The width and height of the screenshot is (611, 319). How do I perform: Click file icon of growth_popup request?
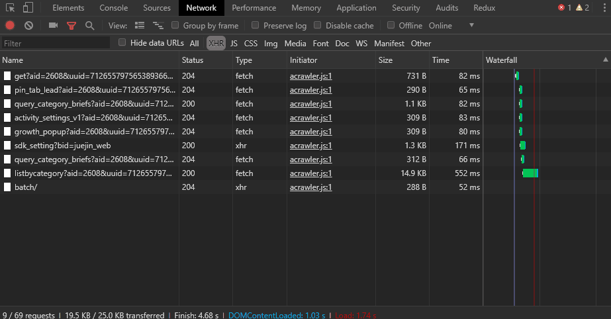[x=7, y=132]
